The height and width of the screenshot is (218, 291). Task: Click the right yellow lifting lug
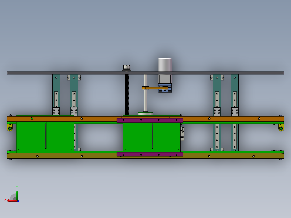coord(281,128)
